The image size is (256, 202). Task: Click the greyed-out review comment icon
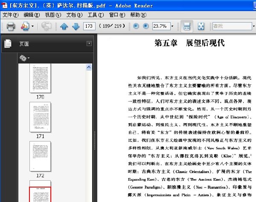tap(46, 26)
